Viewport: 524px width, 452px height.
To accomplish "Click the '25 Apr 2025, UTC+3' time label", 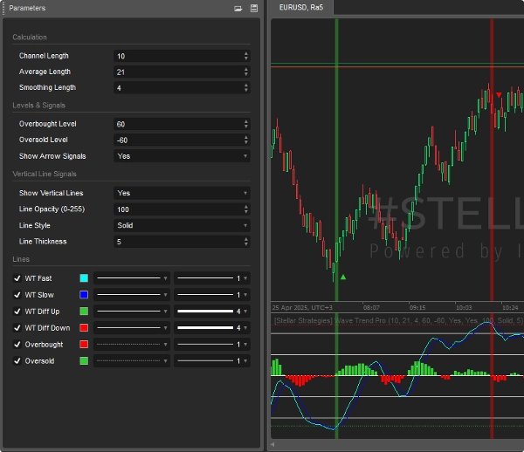I will (x=302, y=307).
